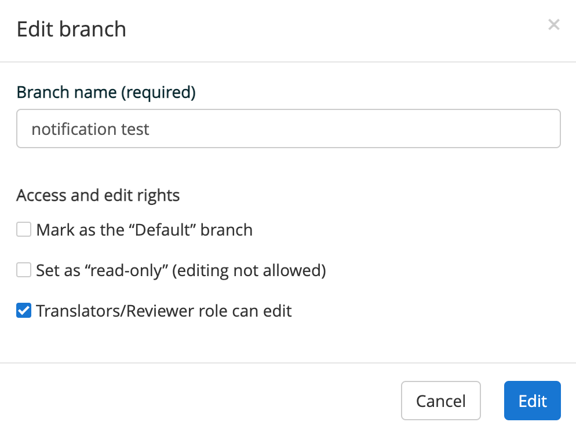Image resolution: width=576 pixels, height=433 pixels.
Task: Click the 'Set as "read-only"' label text
Action: (x=102, y=270)
